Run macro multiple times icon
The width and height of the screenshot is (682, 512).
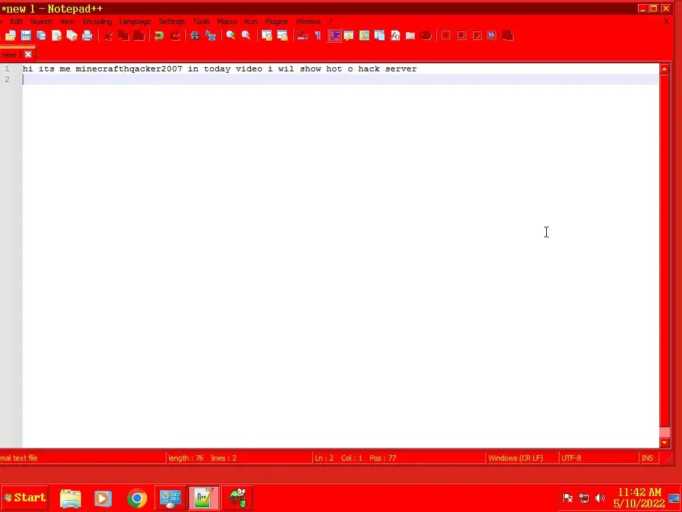[492, 36]
